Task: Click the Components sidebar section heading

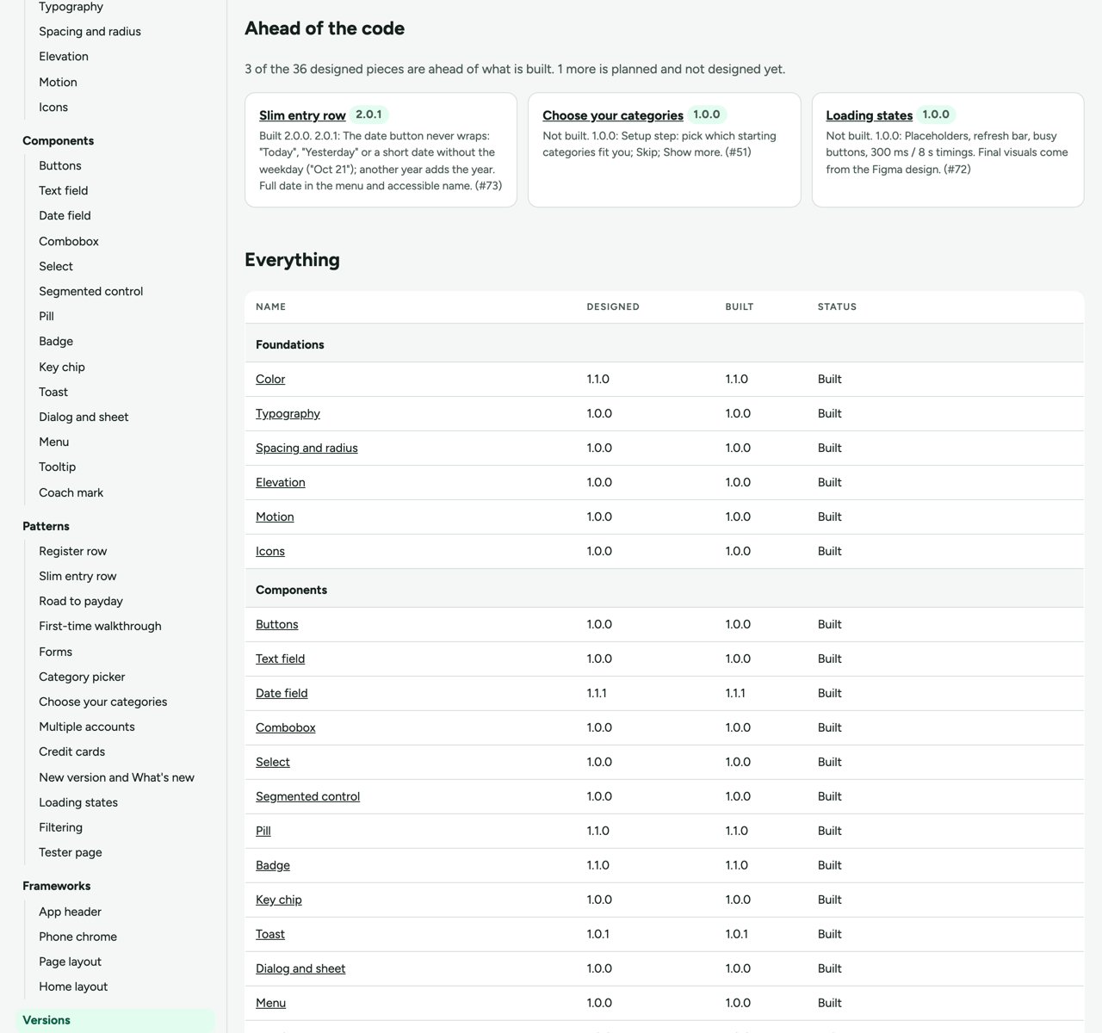Action: (59, 140)
